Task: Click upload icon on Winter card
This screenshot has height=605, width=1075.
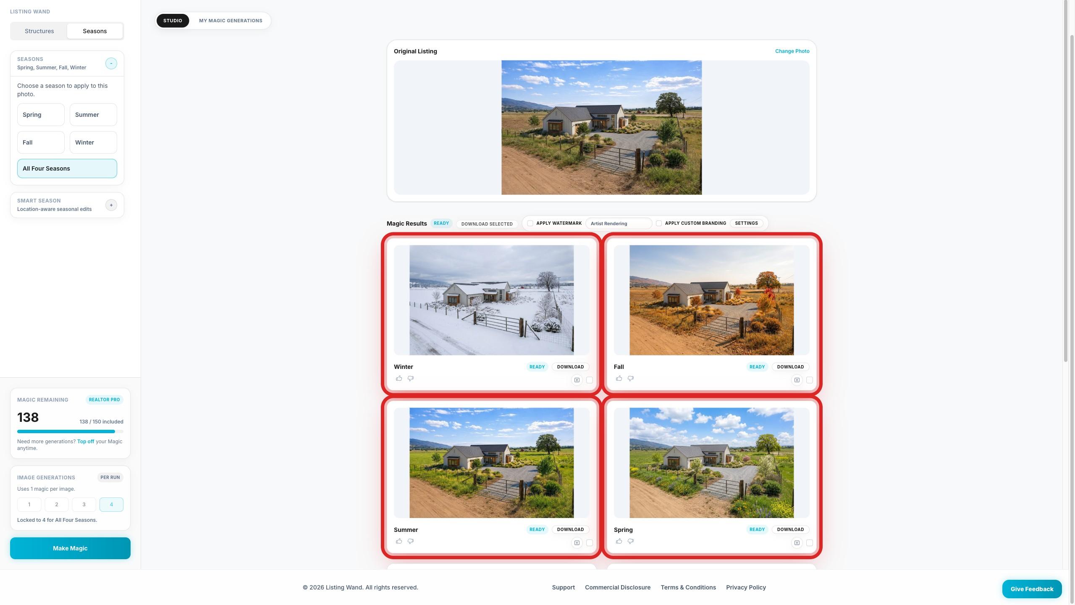Action: click(x=577, y=380)
